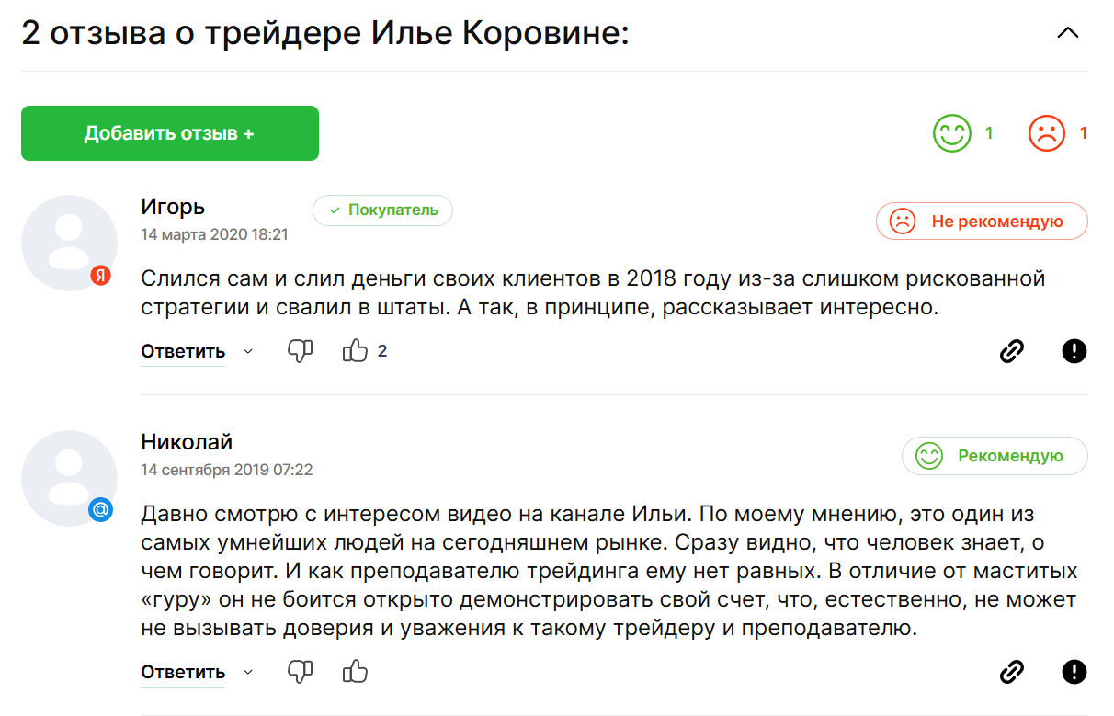This screenshot has width=1114, height=716.
Task: Filter by positive green smiley icon
Action: pos(951,133)
